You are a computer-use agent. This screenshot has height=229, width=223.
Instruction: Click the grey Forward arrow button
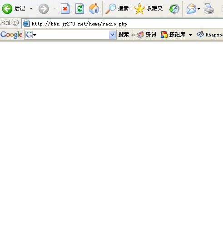(44, 9)
